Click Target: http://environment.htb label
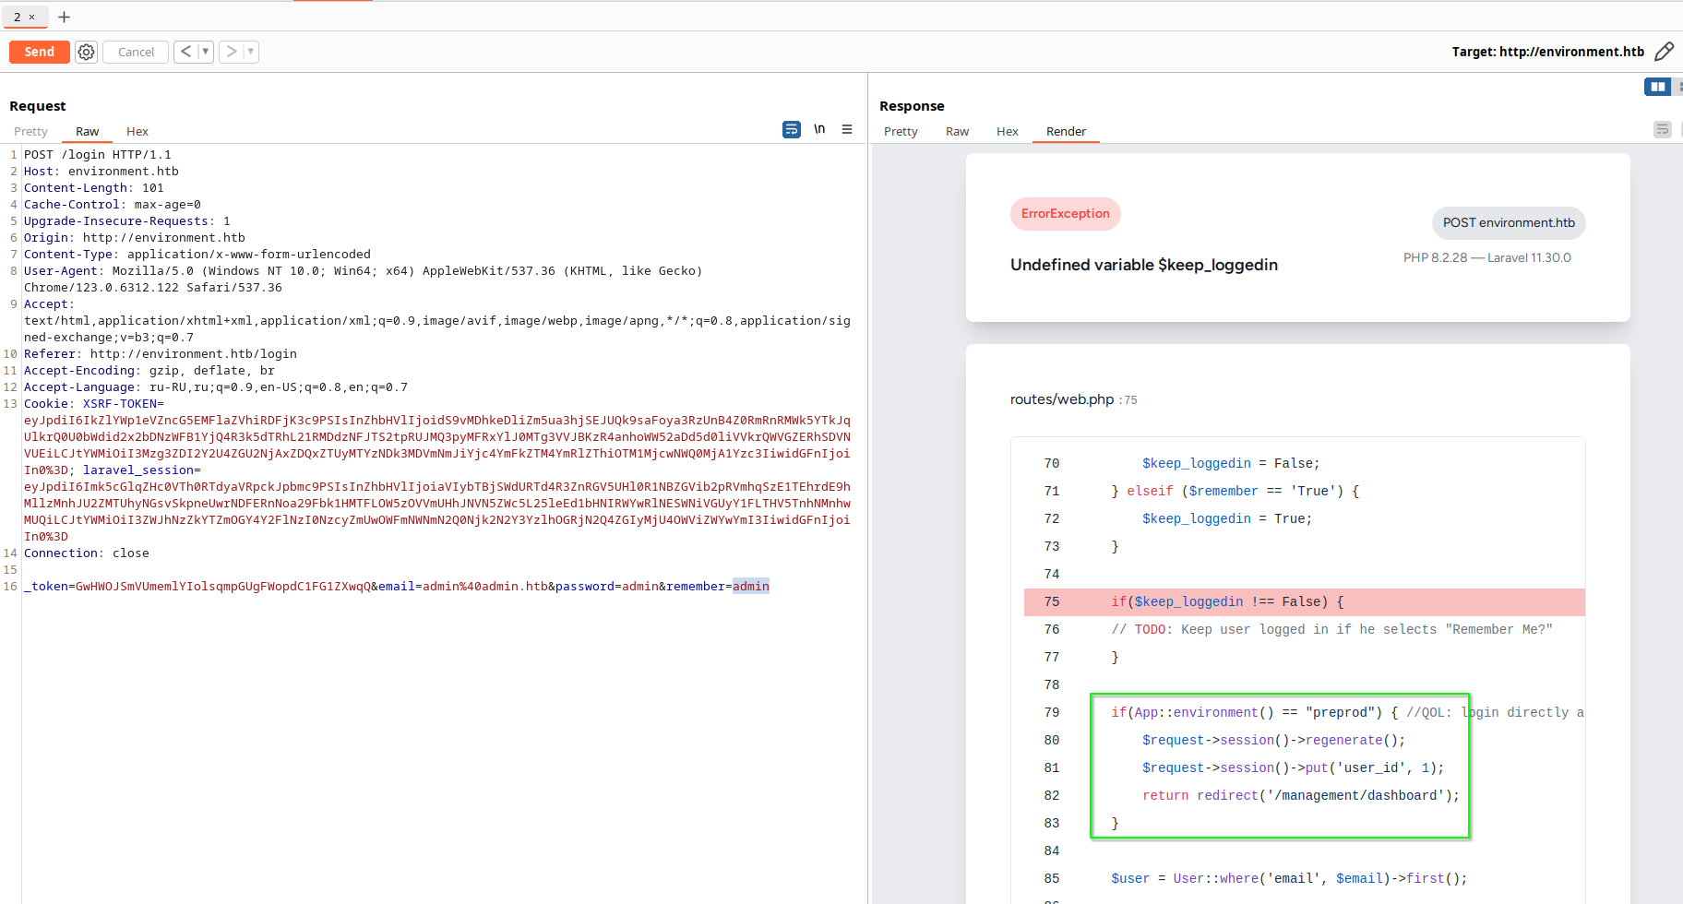Image resolution: width=1683 pixels, height=904 pixels. 1547,52
